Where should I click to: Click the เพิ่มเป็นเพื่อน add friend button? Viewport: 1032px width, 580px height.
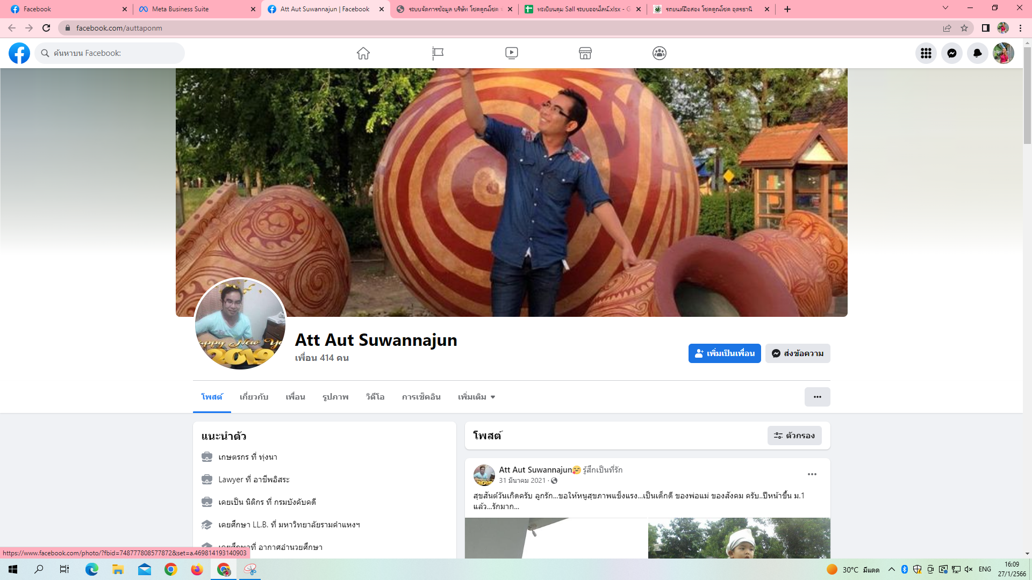725,353
